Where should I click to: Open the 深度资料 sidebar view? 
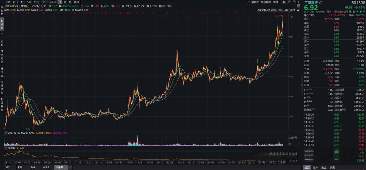coord(2,88)
